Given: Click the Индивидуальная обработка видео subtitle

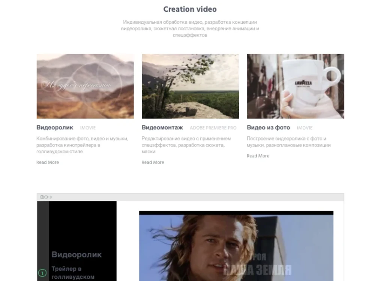Looking at the screenshot, I should tap(190, 28).
